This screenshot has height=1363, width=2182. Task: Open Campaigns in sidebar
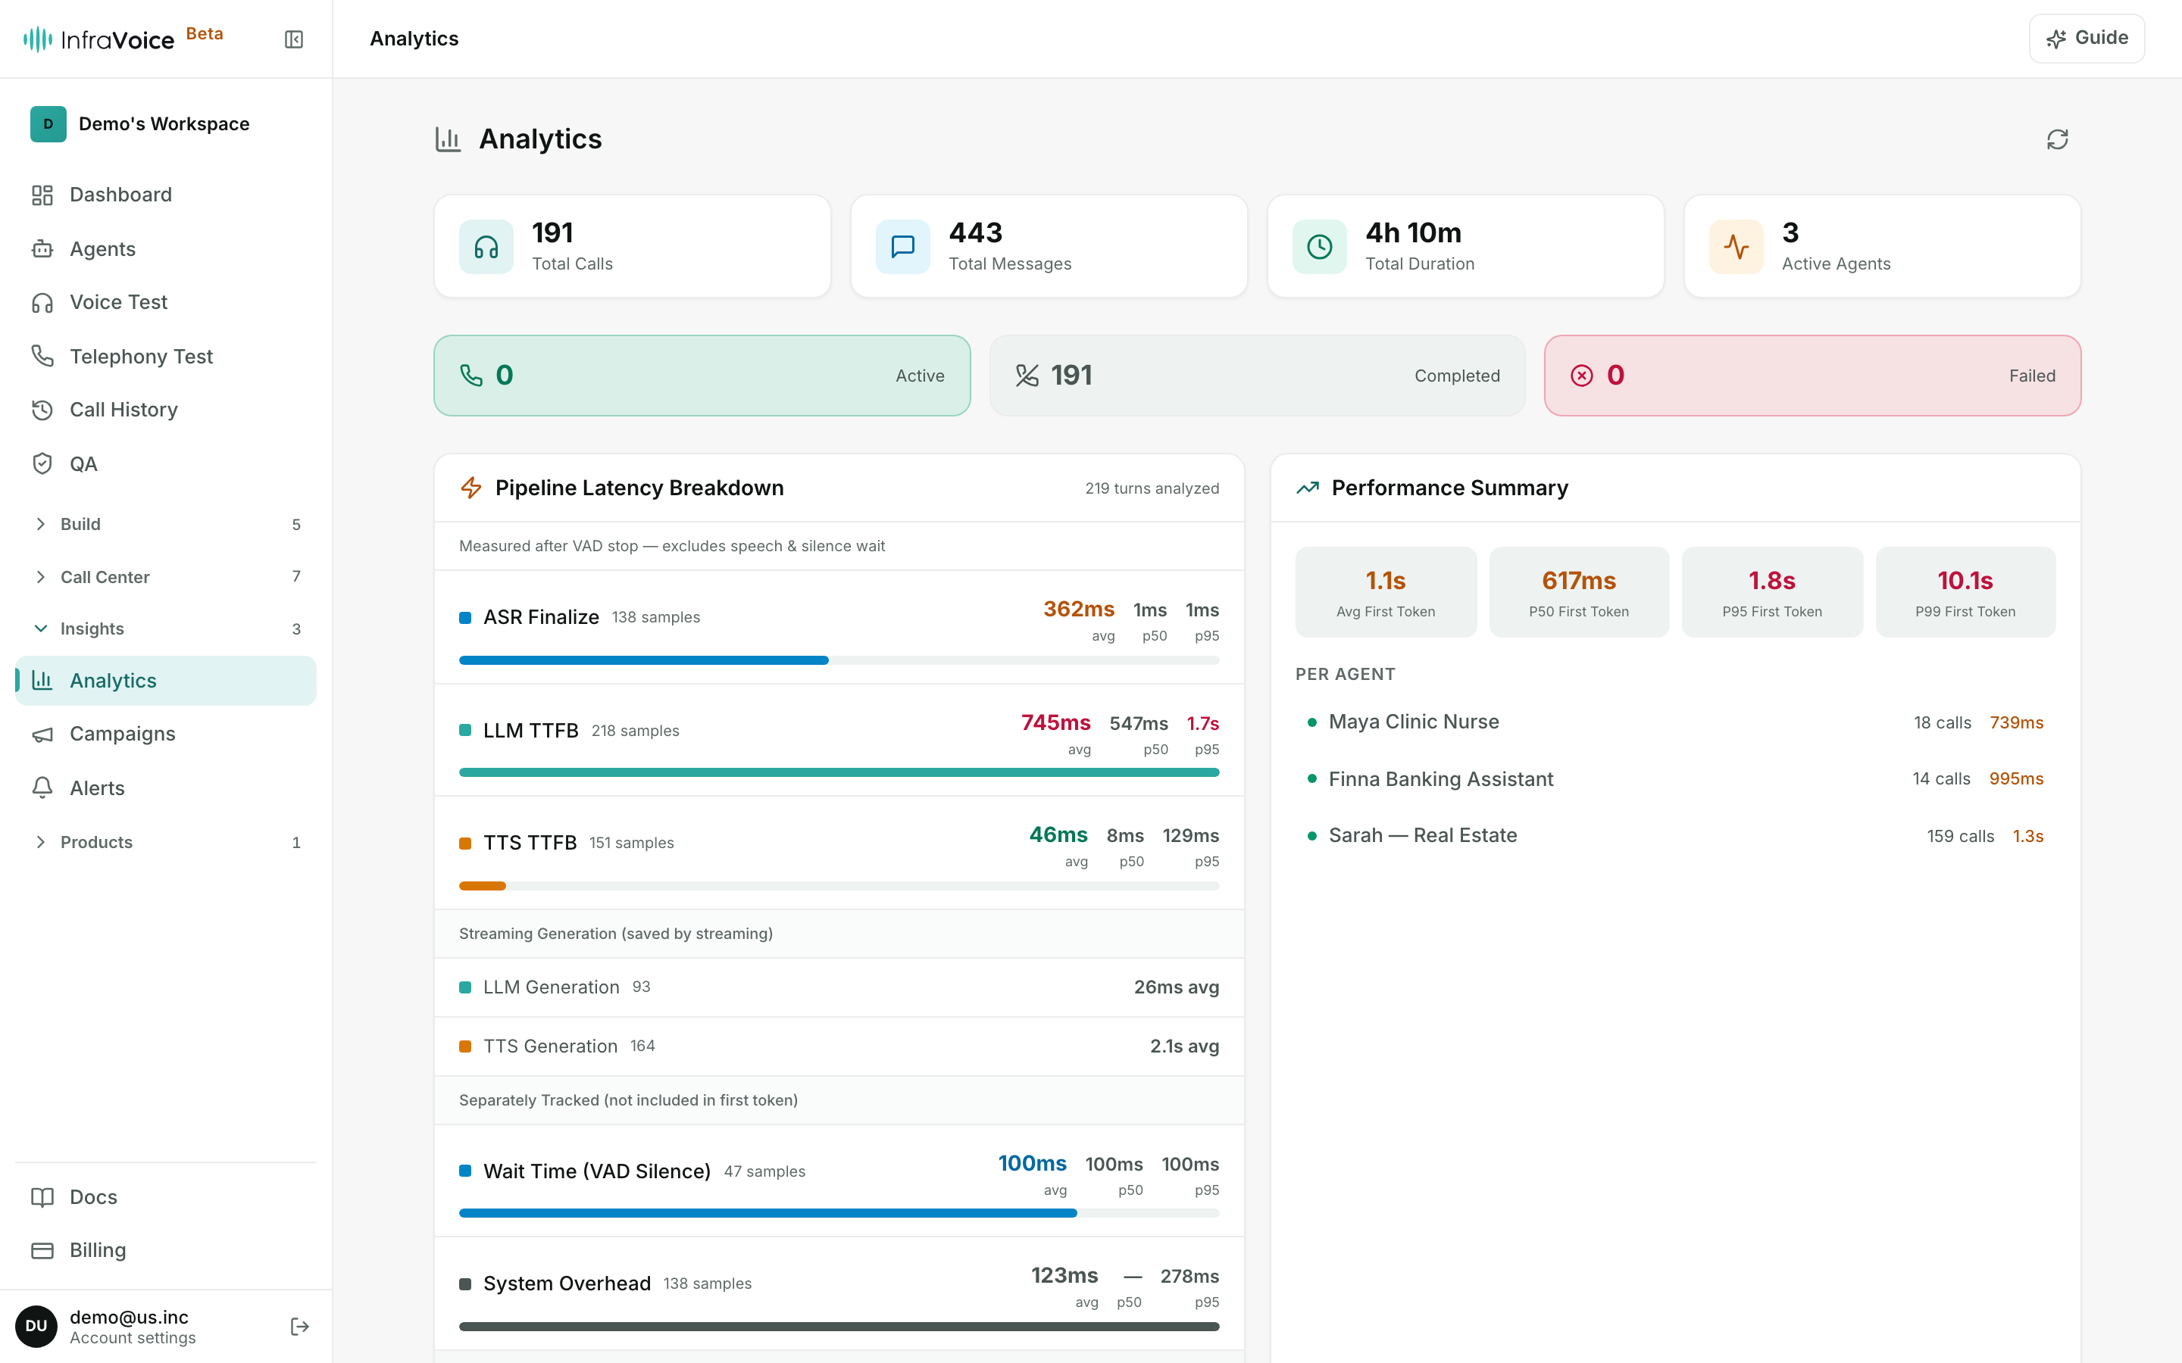pyautogui.click(x=166, y=734)
